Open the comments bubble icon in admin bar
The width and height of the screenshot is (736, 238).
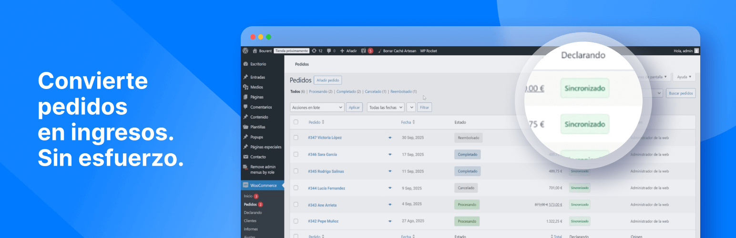[x=329, y=50]
